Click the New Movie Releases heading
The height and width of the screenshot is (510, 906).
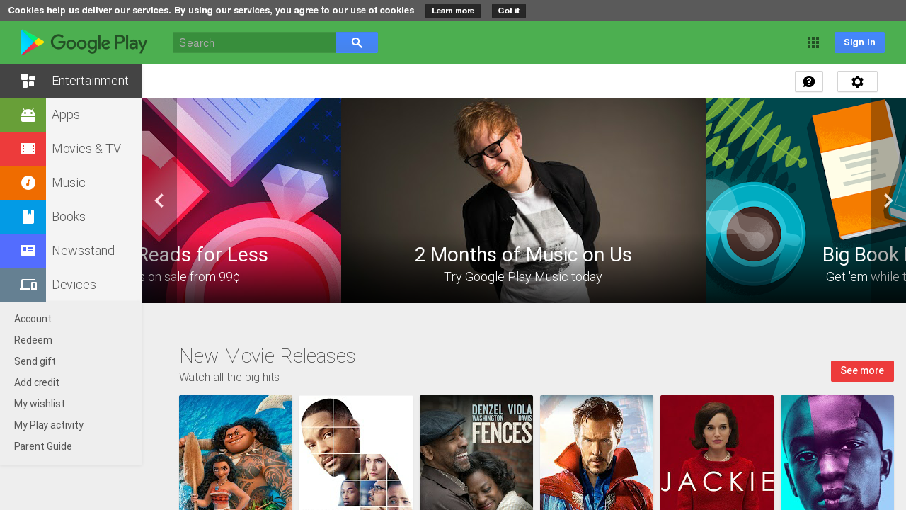click(x=268, y=356)
